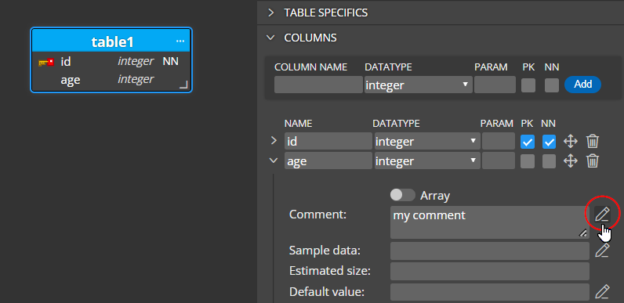Click the Default value input field
The image size is (624, 303).
tap(489, 292)
